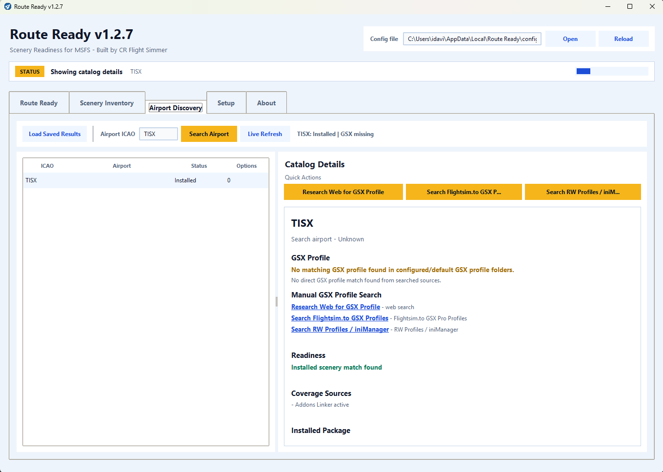663x472 pixels.
Task: Switch to the Route Ready tab
Action: [39, 103]
